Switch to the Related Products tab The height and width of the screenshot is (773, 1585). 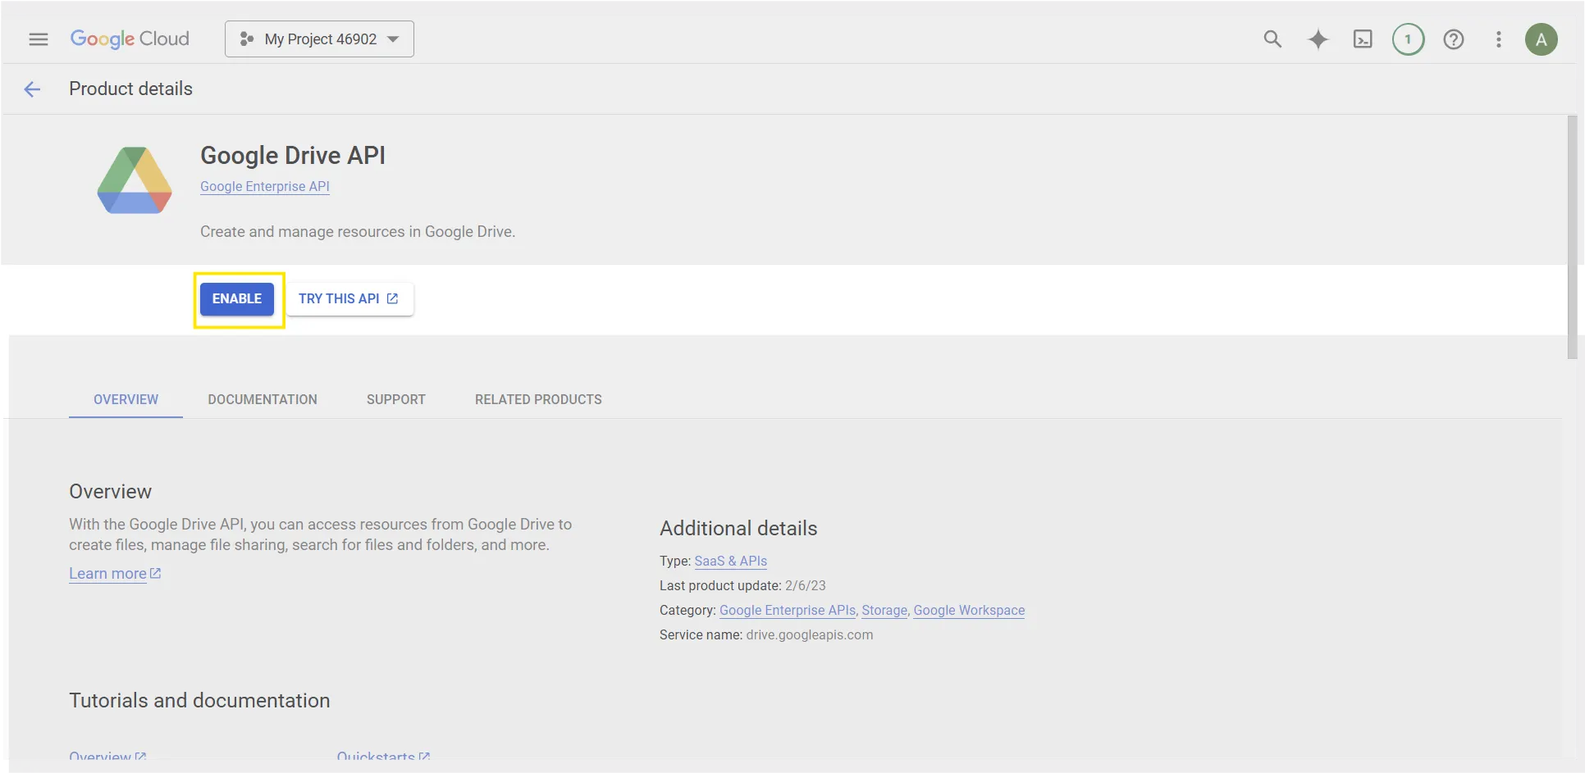tap(538, 399)
